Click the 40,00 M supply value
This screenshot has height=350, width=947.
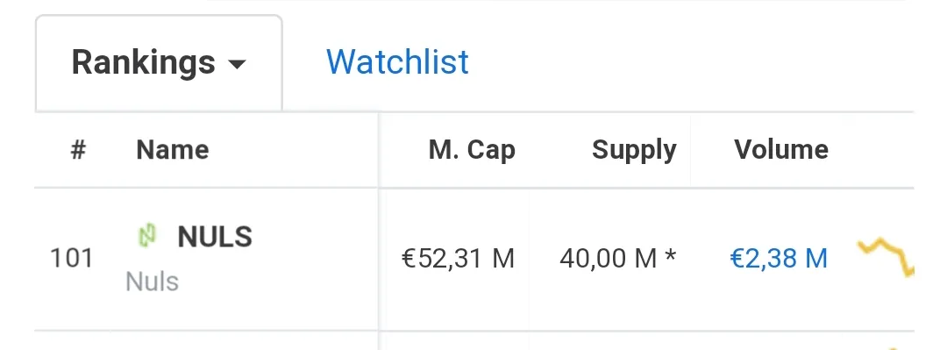(608, 259)
